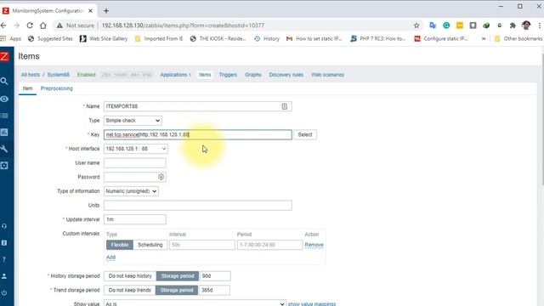The image size is (544, 306).
Task: Click show value mappings link
Action: 312,303
